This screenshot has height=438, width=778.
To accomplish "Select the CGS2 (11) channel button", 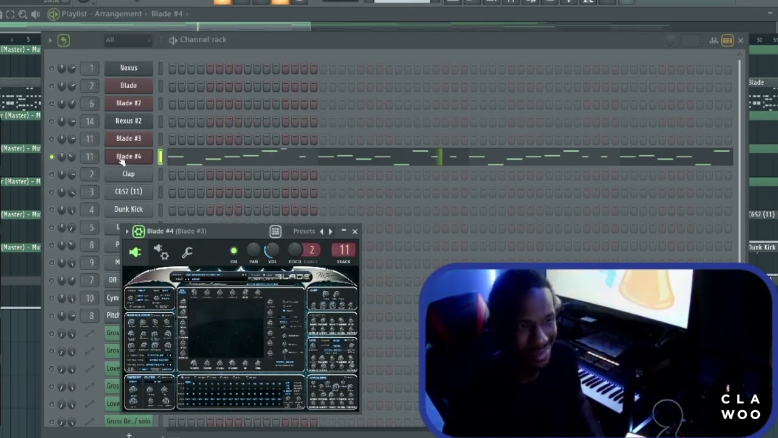I will coord(128,192).
